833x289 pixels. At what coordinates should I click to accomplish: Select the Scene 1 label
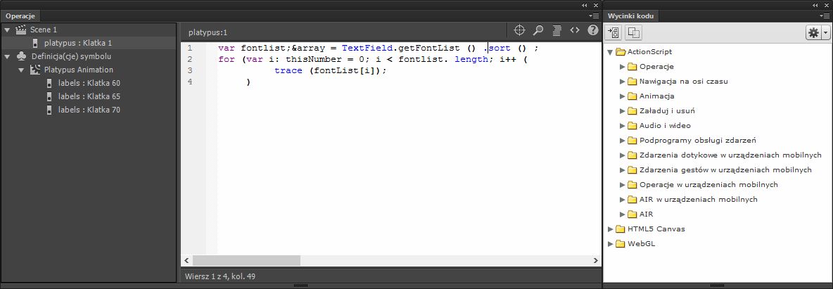tap(44, 30)
